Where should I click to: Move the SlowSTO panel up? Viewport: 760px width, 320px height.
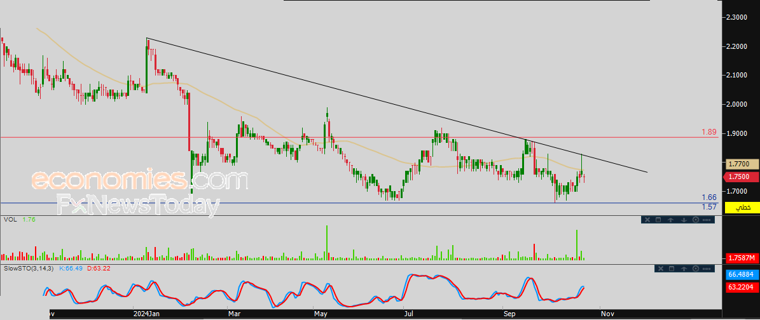[684, 269]
